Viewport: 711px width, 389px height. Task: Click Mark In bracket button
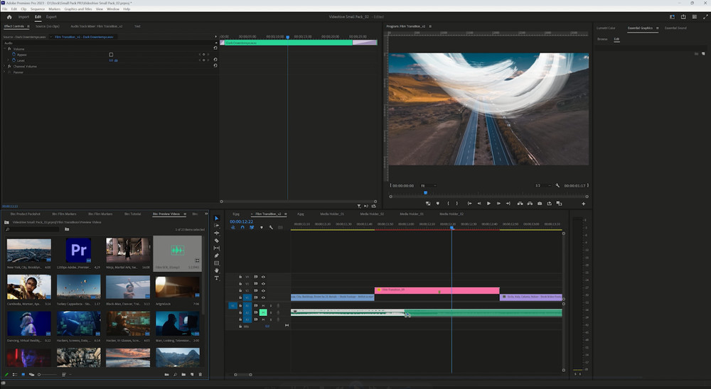(x=448, y=203)
